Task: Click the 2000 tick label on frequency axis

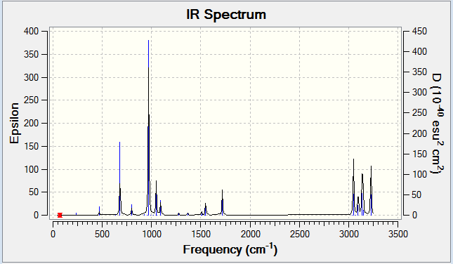Action: (250, 234)
